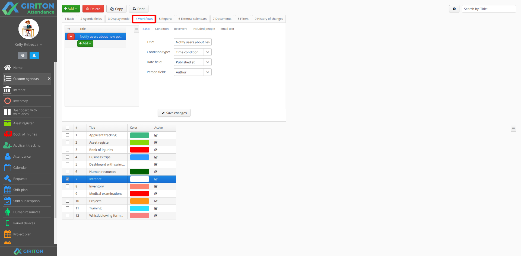Open the Intranet building icon
Screen dimensions: 521x256
coord(8,90)
